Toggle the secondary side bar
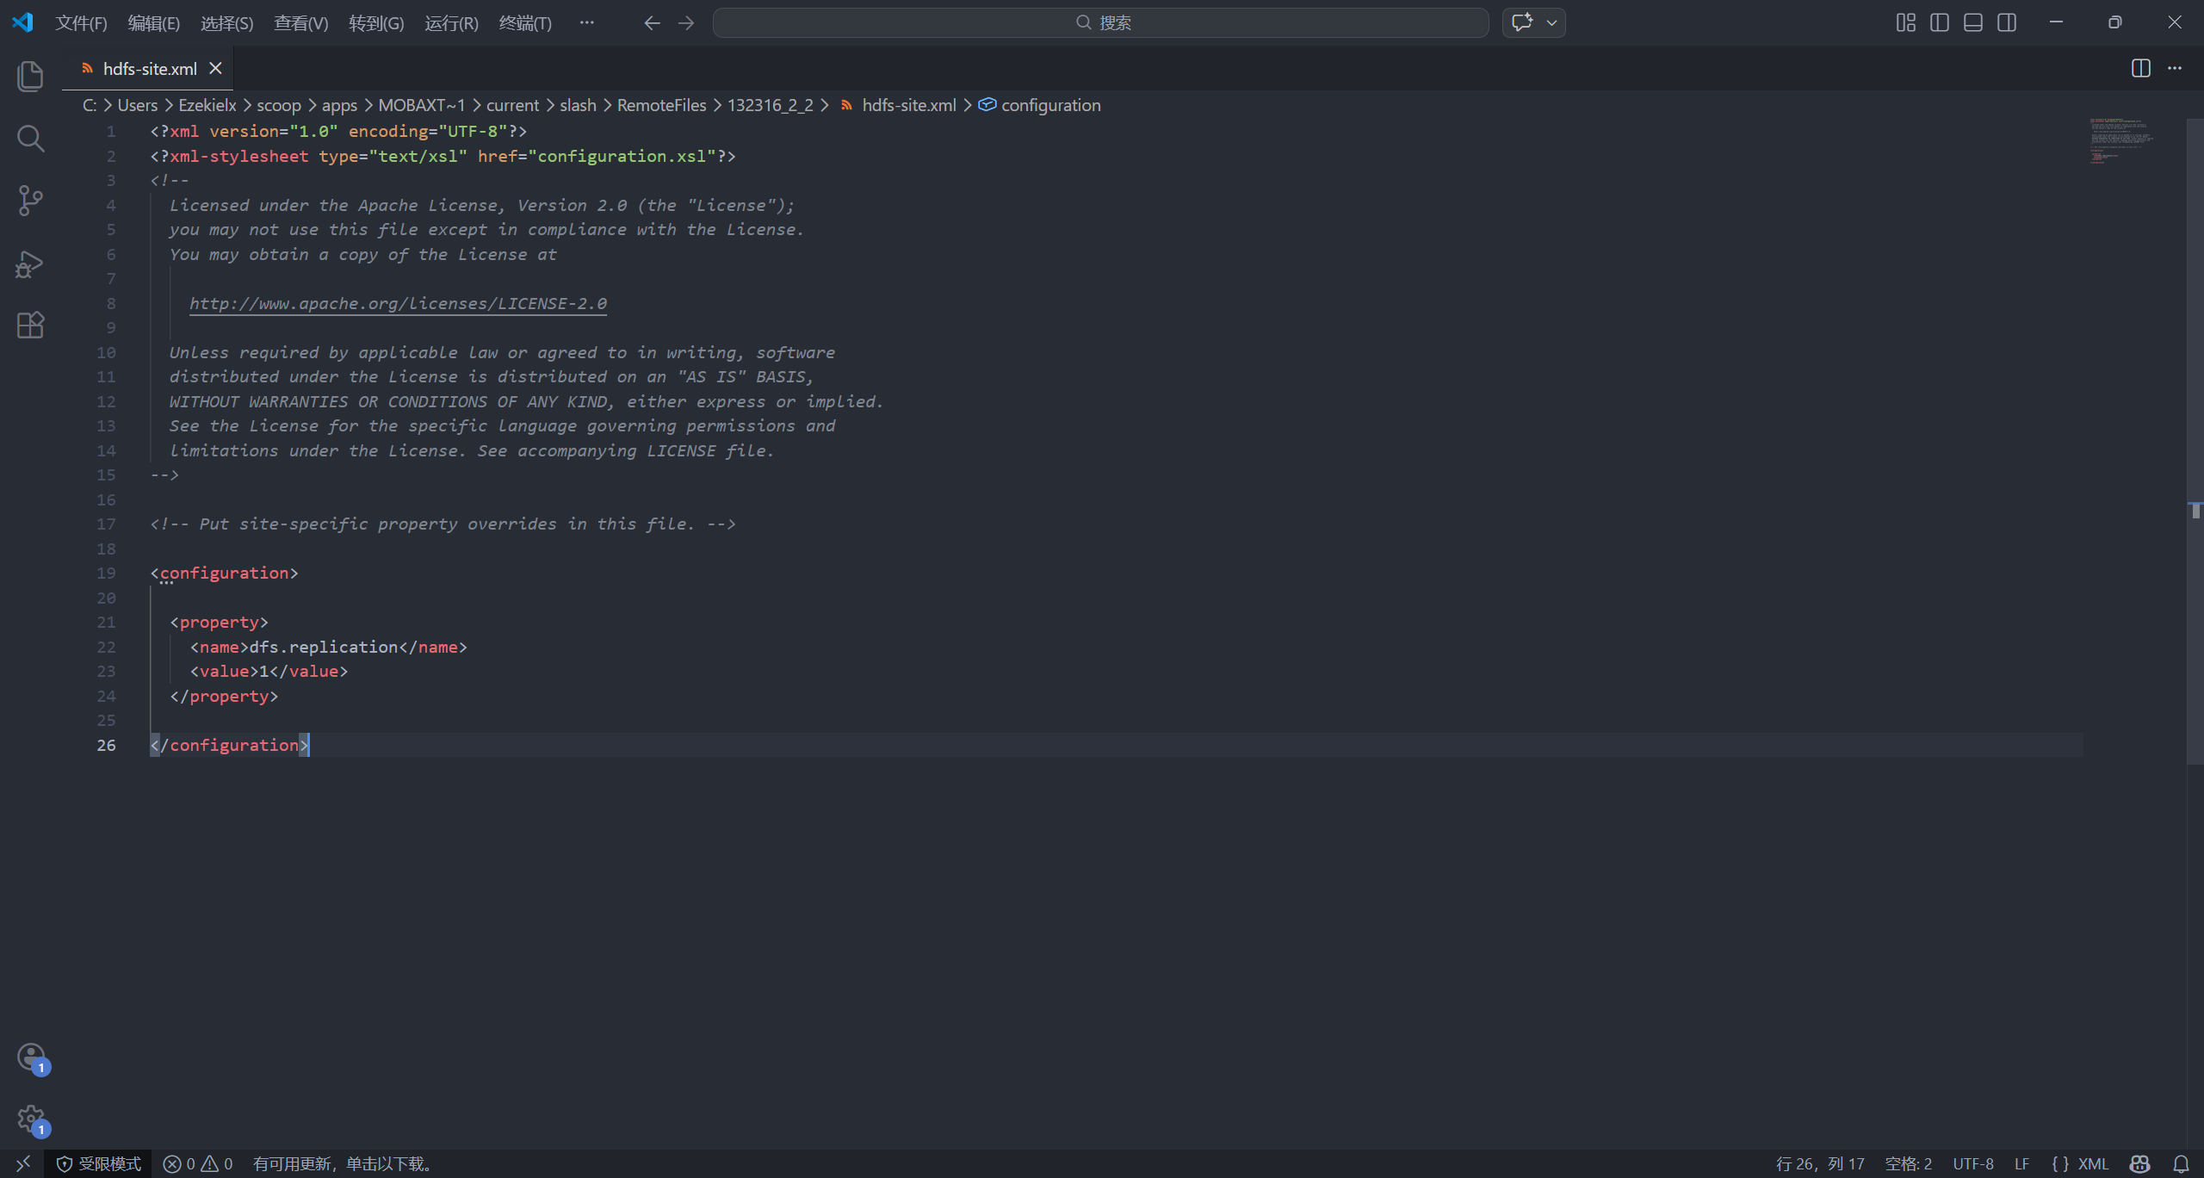2204x1178 pixels. click(2007, 22)
